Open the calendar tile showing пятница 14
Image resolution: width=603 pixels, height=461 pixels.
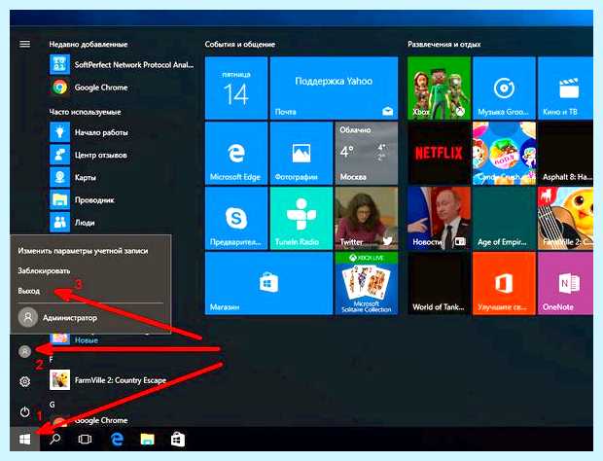(236, 89)
